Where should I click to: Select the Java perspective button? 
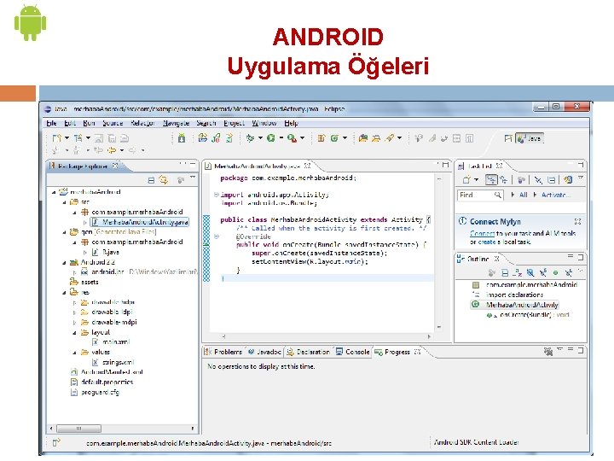(x=530, y=138)
